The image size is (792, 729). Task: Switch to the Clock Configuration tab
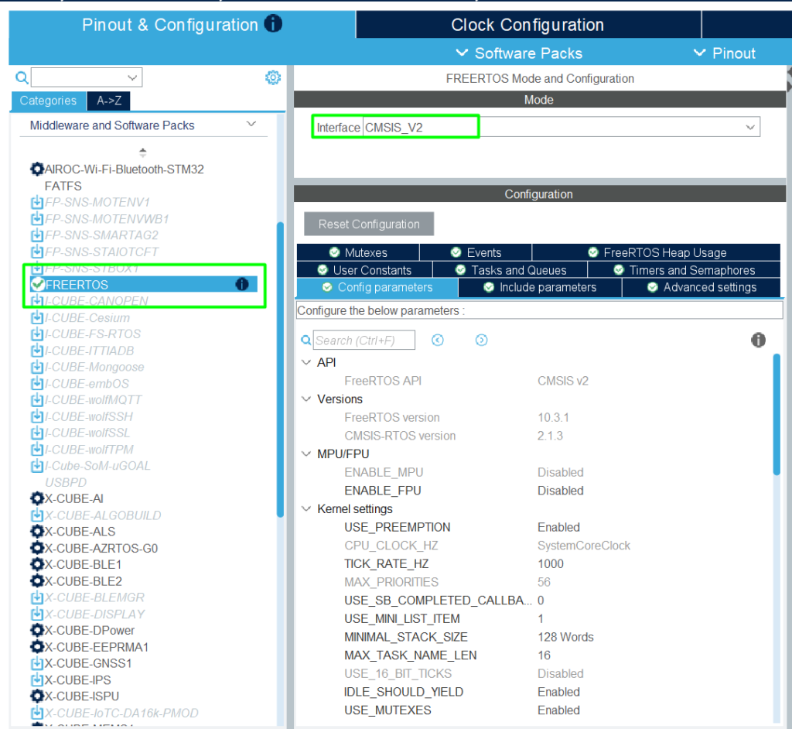click(x=527, y=25)
